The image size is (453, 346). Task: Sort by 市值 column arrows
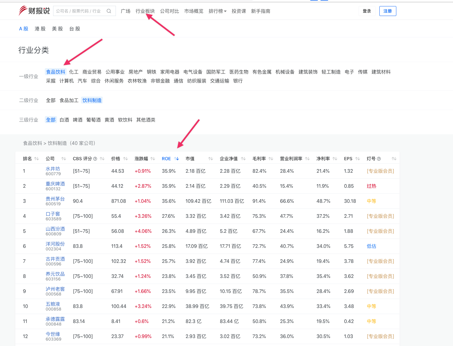[211, 159]
